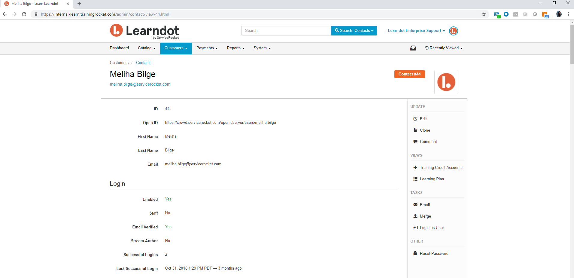Click the Contacts breadcrumb link

(144, 63)
